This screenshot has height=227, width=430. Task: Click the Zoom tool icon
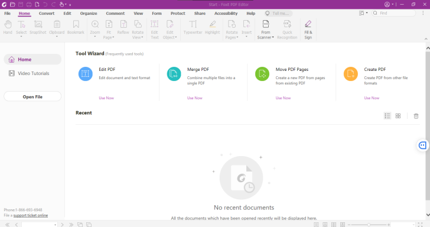[x=95, y=24]
